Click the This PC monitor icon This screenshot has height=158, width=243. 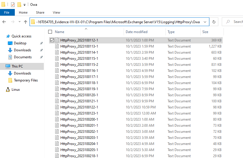tap(8, 66)
